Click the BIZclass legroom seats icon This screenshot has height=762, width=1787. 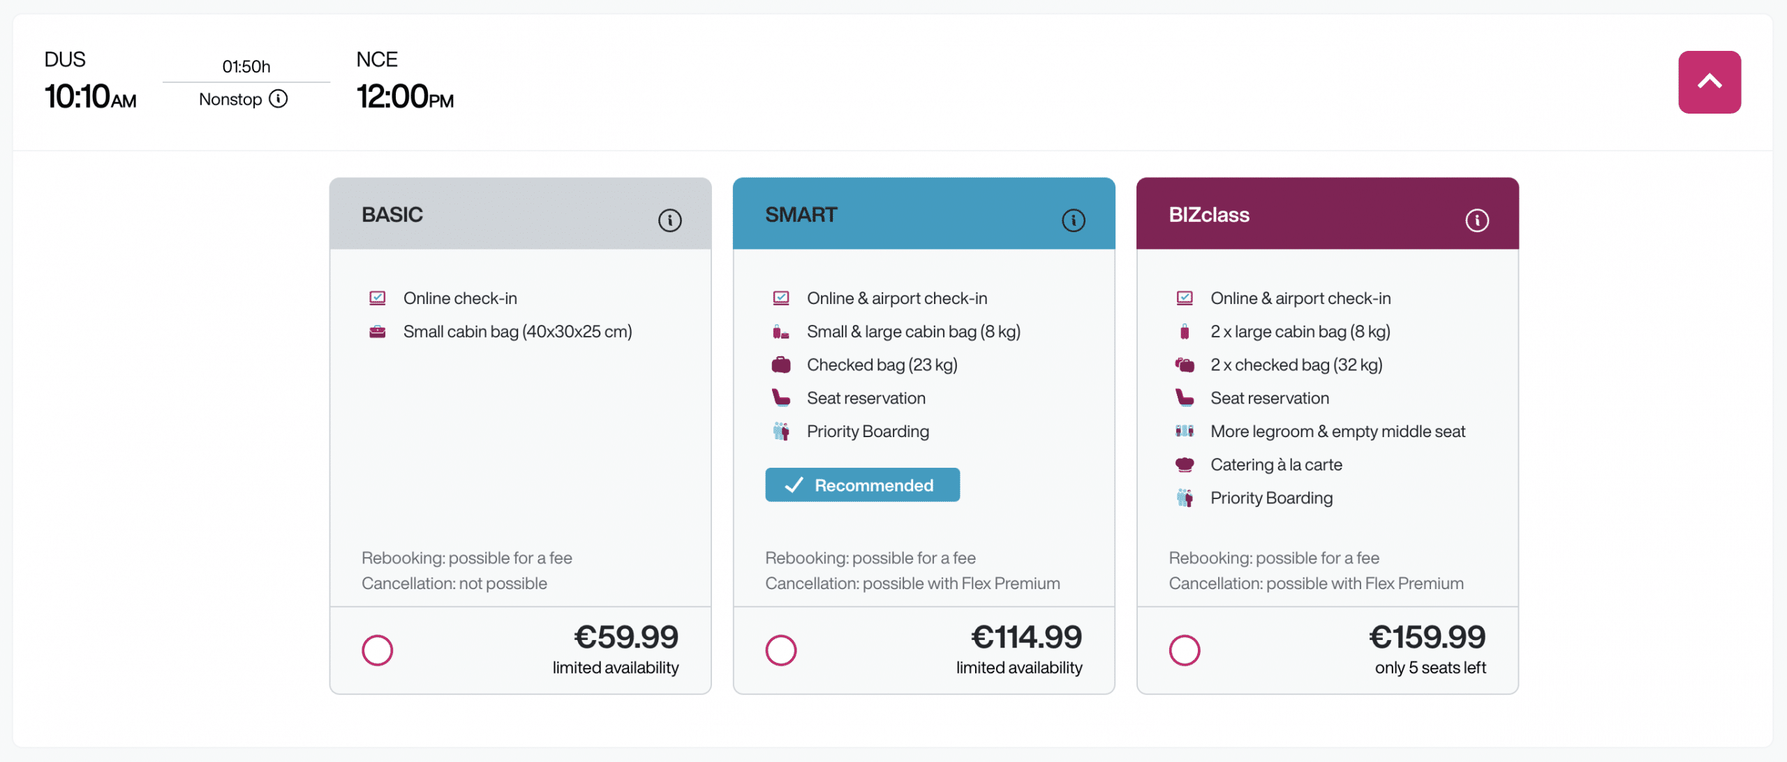[x=1184, y=431]
